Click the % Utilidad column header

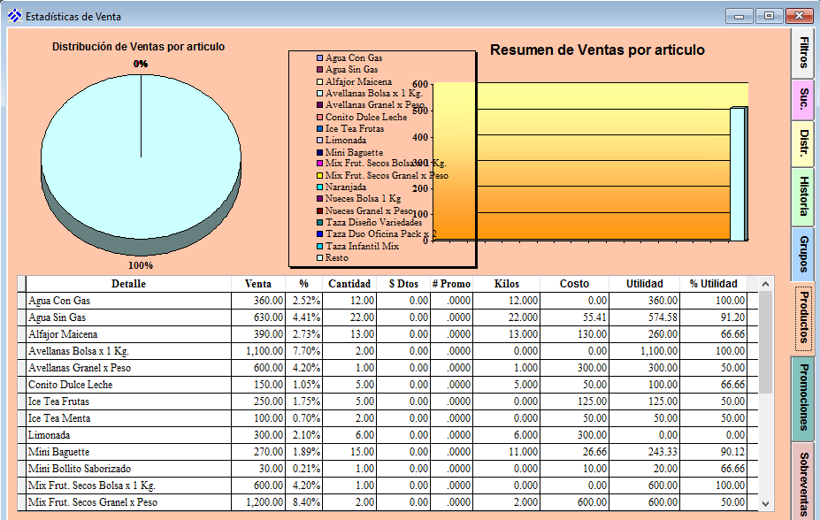[713, 284]
